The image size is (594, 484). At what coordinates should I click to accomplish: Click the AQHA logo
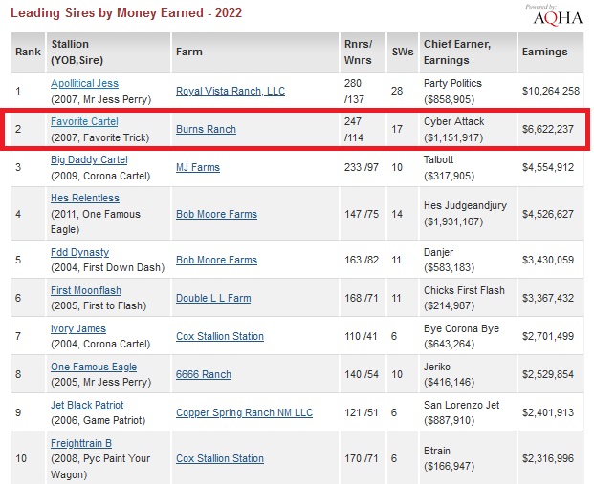pyautogui.click(x=557, y=15)
